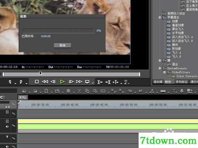
Task: Toggle video on the empty top video track
Action: tap(7, 112)
